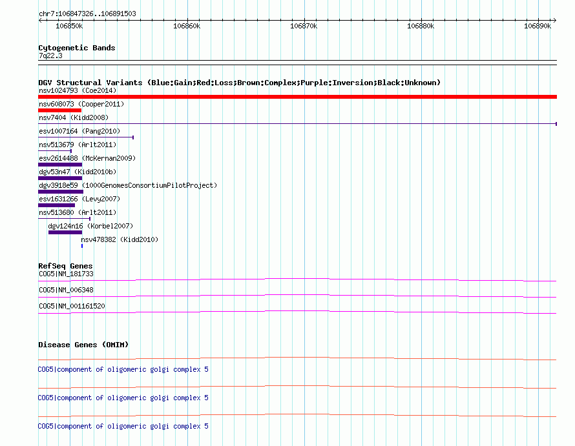
Task: Click the 106850k ruler position label
Action: click(69, 26)
